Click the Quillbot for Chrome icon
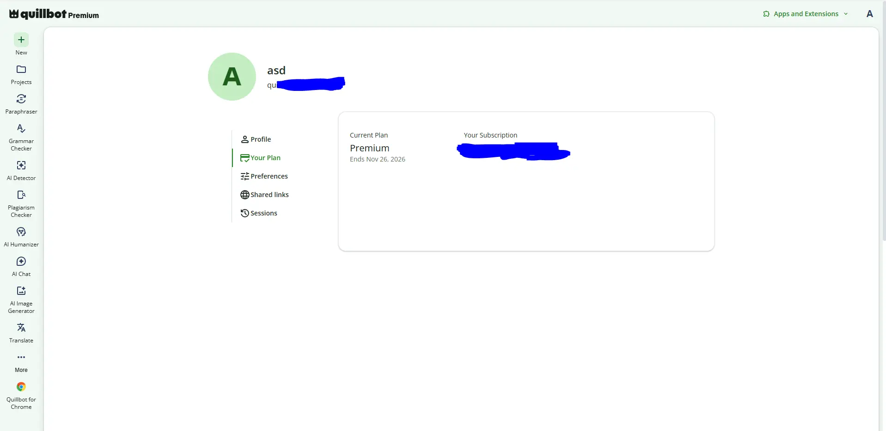The width and height of the screenshot is (886, 431). click(x=21, y=387)
